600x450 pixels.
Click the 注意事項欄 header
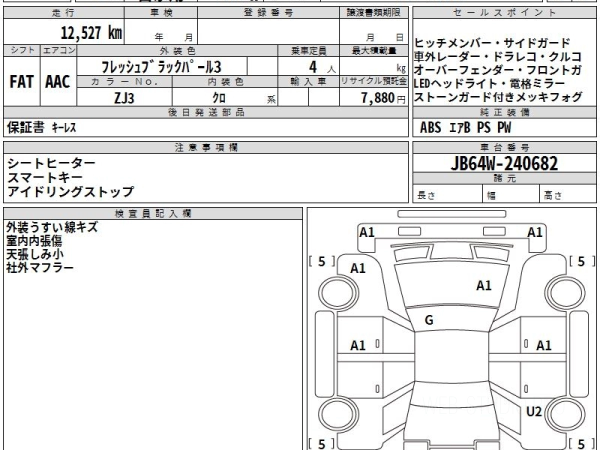click(x=206, y=147)
